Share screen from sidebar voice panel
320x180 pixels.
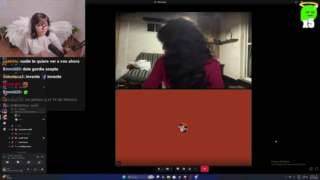click(x=18, y=162)
